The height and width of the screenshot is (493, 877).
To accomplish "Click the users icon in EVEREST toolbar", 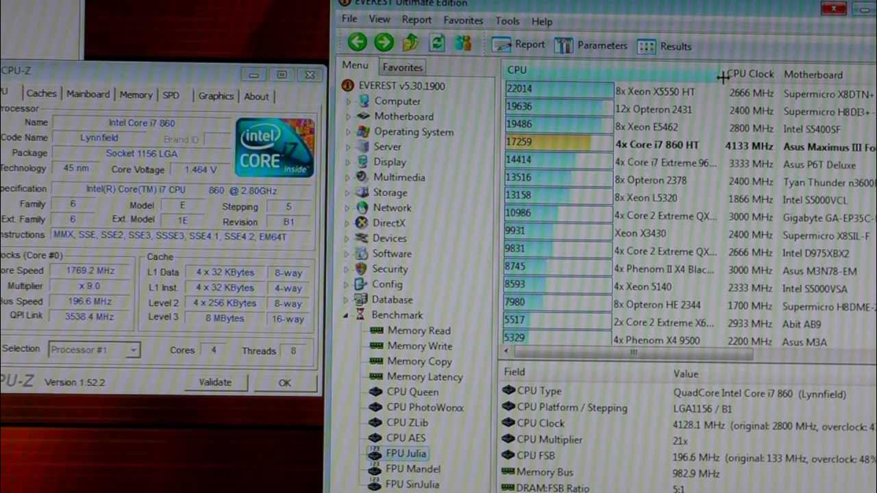I will [463, 43].
